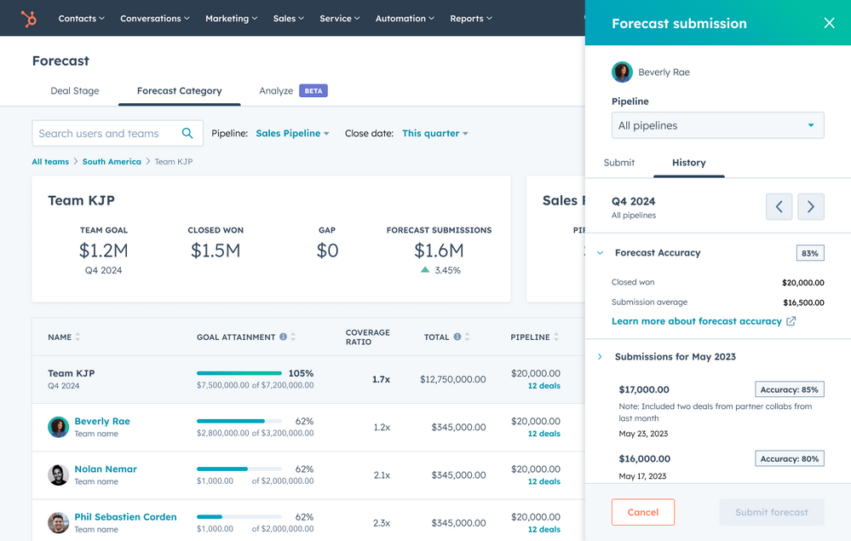Open the Sales Pipeline dropdown filter
The height and width of the screenshot is (541, 851).
click(x=292, y=134)
